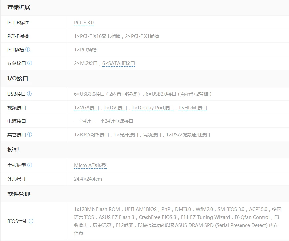Screen dimensions: 289x241
Task: Click info icon beside 存储接口
Action: click(30, 63)
